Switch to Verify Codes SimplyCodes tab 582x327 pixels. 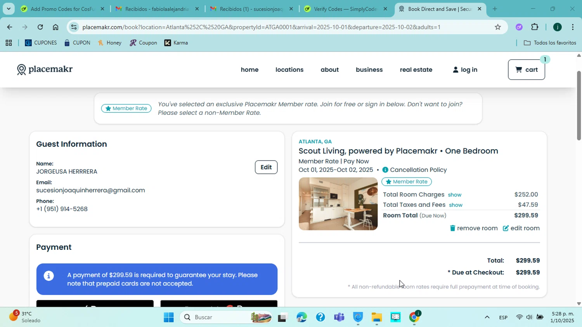[x=345, y=9]
